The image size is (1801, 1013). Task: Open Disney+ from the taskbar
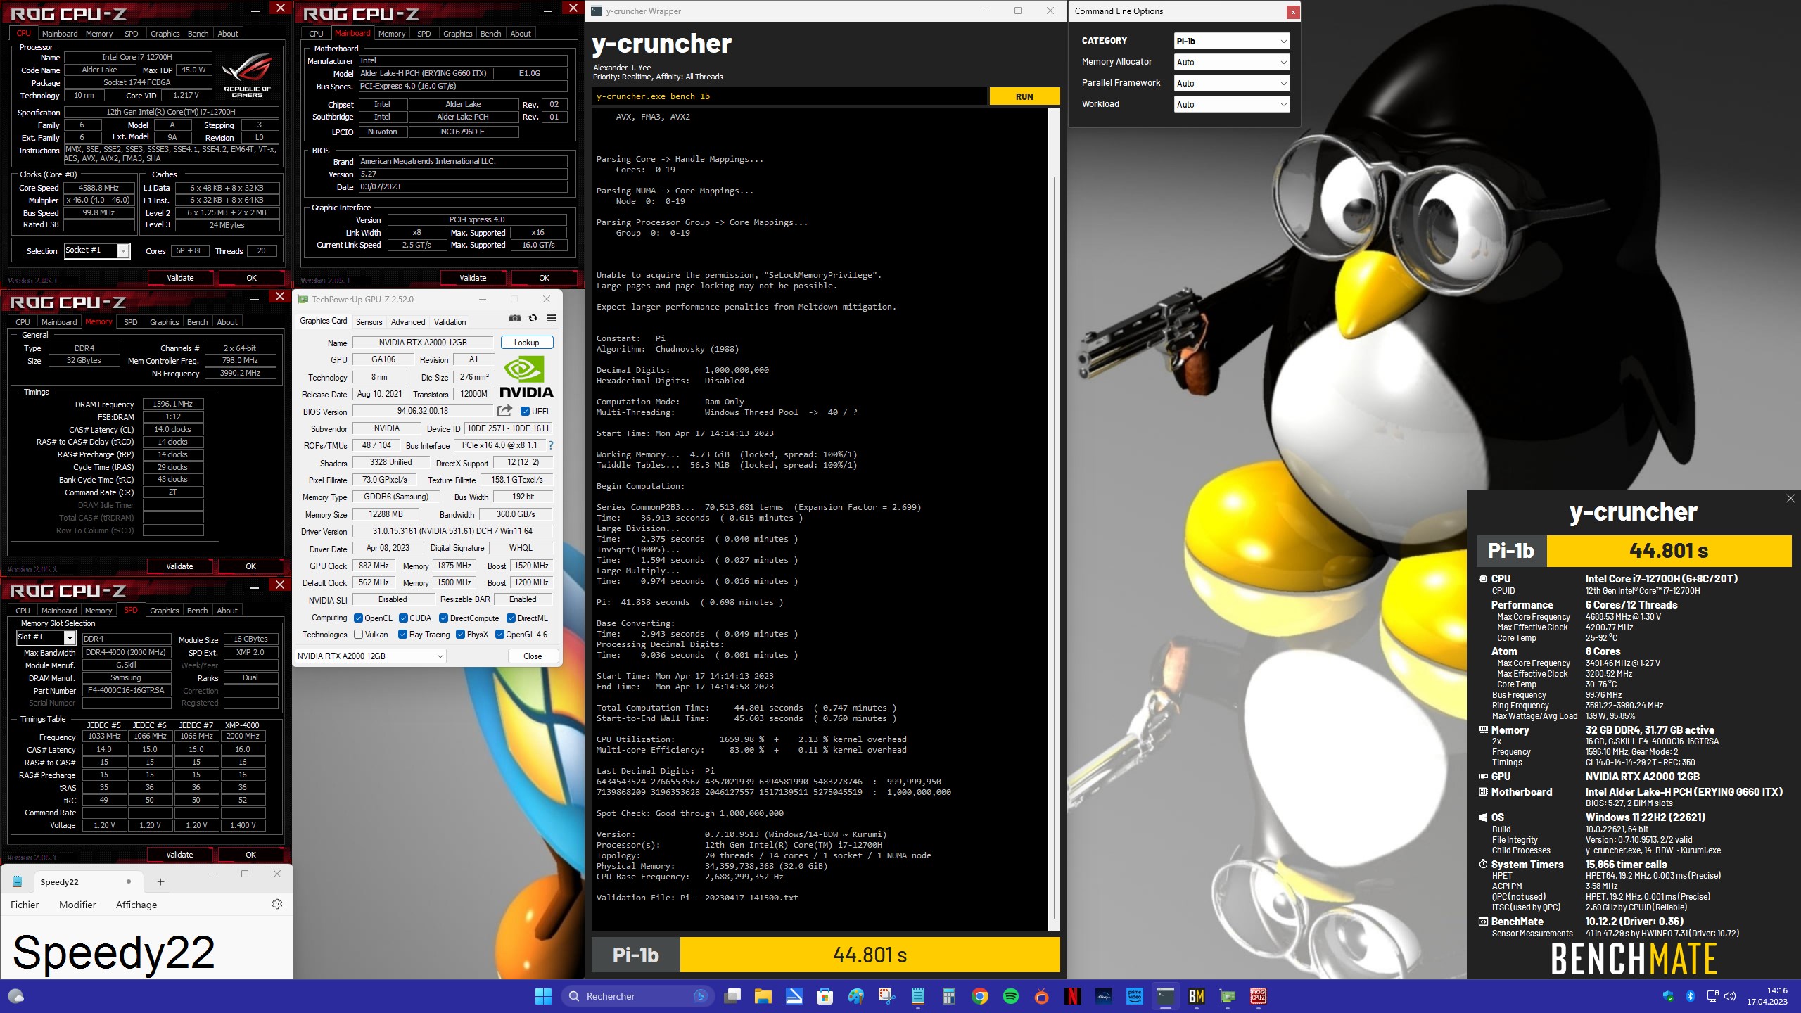pyautogui.click(x=1104, y=996)
